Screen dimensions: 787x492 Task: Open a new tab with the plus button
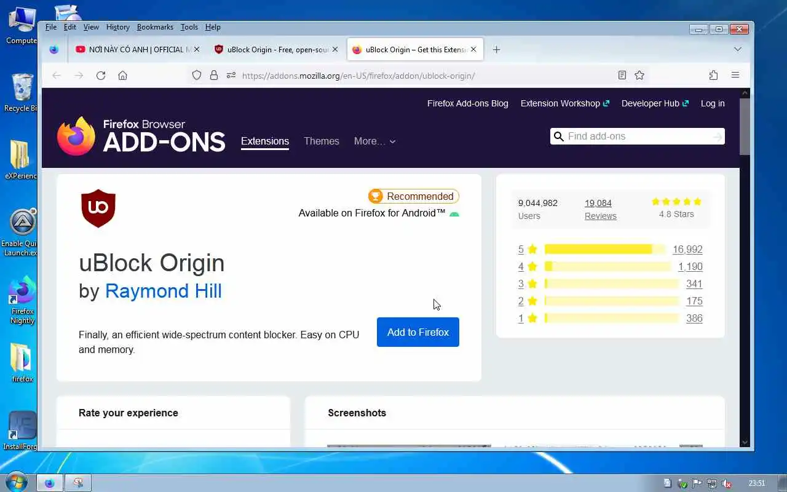pyautogui.click(x=497, y=49)
